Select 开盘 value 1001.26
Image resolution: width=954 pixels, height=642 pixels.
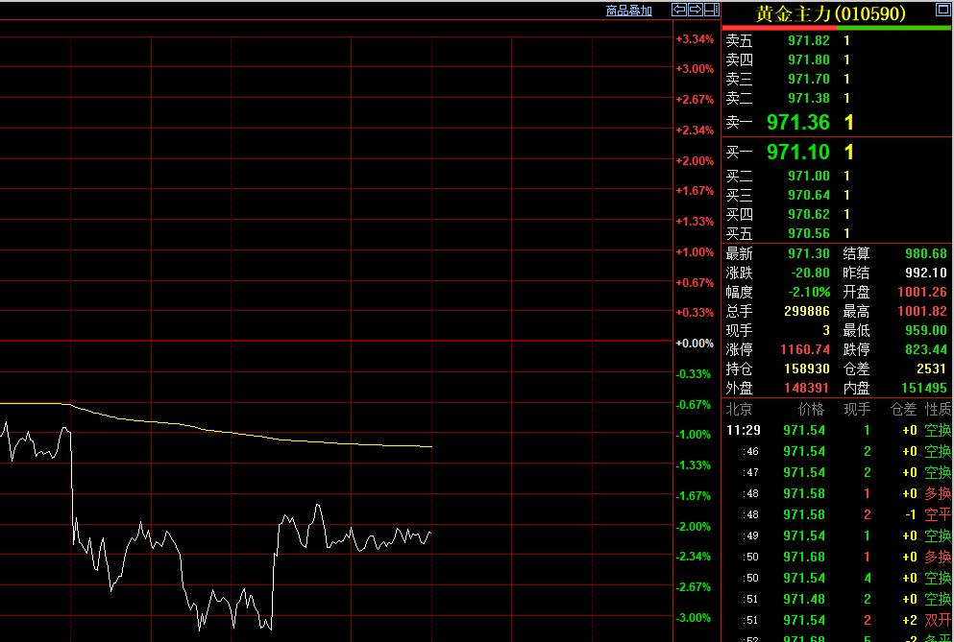(922, 292)
